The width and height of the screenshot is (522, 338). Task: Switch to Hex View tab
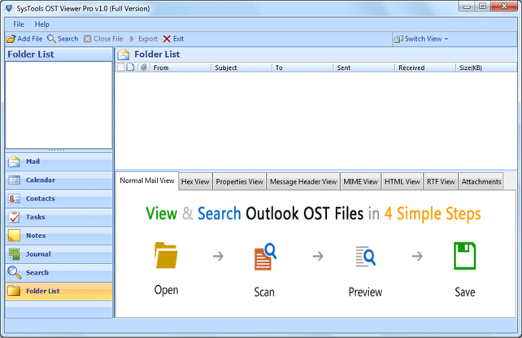click(195, 182)
